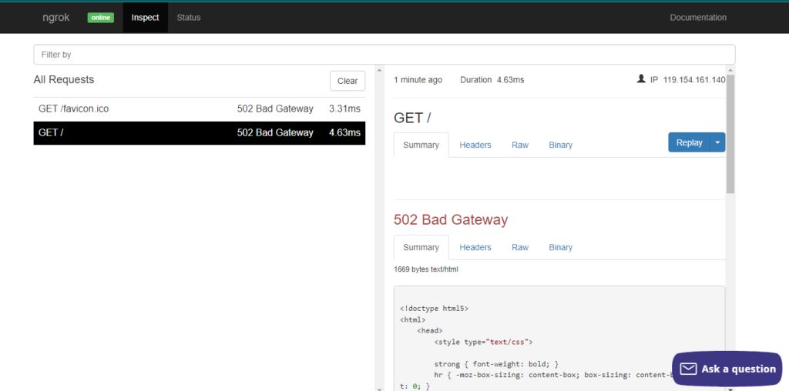The image size is (789, 391).
Task: Expand the Replay dropdown arrow
Action: pos(717,142)
